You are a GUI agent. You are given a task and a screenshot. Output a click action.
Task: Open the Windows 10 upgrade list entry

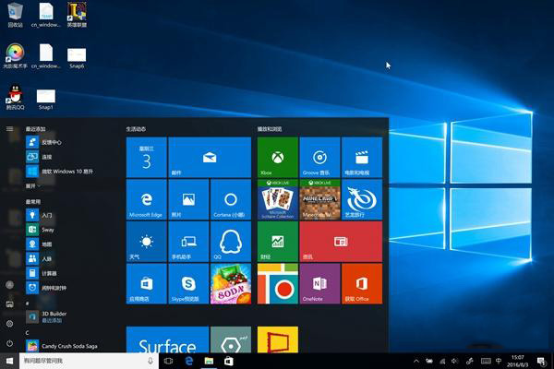click(x=71, y=172)
